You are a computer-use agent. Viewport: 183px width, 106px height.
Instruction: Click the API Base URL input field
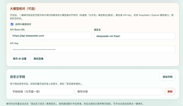pos(51,36)
